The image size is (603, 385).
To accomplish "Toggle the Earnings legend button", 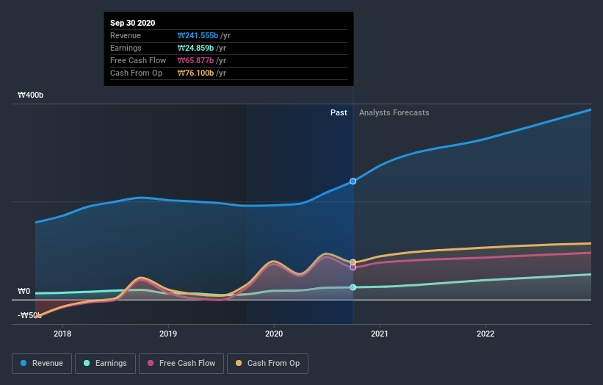I will click(x=105, y=364).
